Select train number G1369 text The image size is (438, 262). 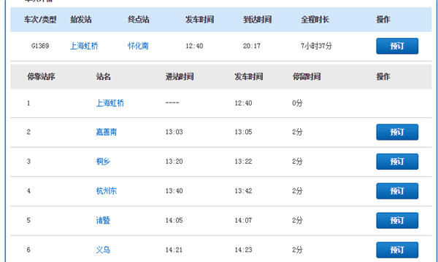click(40, 46)
